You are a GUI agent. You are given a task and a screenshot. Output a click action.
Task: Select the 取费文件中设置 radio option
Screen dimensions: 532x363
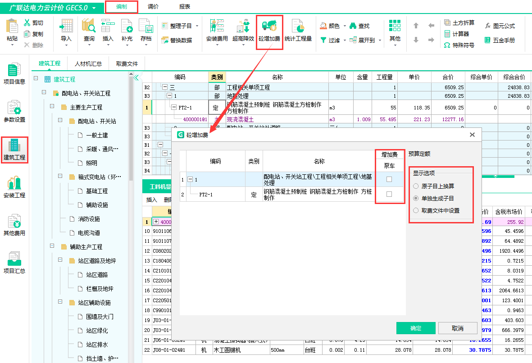pos(416,210)
